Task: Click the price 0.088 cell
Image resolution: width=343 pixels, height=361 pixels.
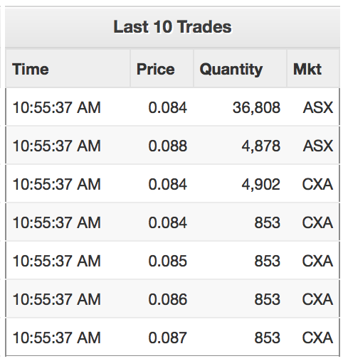Action: click(x=168, y=146)
